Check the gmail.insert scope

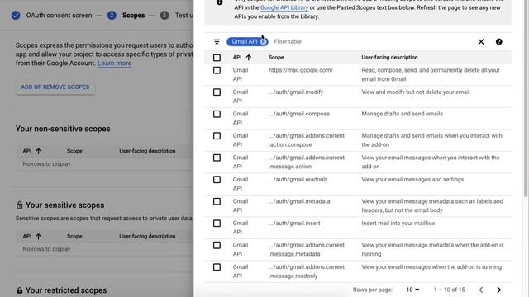pos(217,224)
